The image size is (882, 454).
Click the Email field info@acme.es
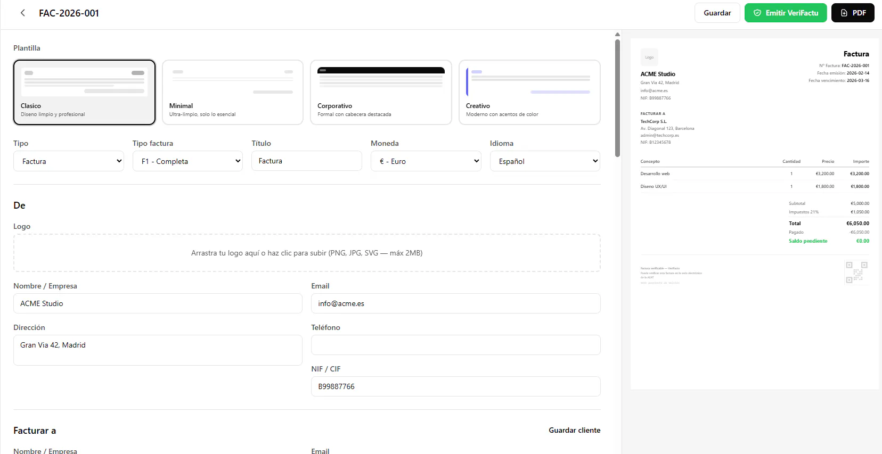click(x=456, y=303)
